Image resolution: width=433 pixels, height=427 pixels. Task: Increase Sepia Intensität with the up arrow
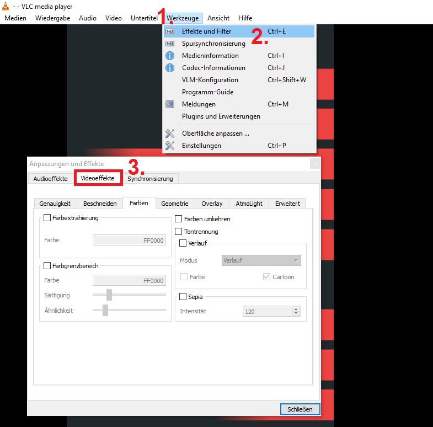click(x=296, y=309)
